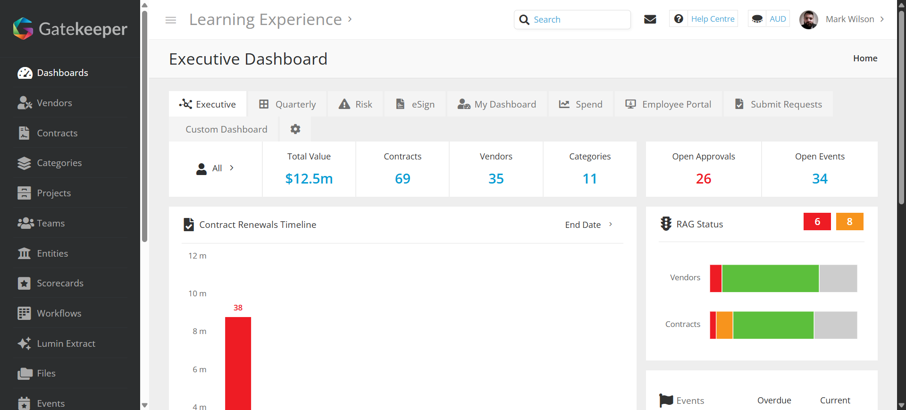Viewport: 906px width, 410px height.
Task: Open the messages envelope icon
Action: click(x=650, y=19)
